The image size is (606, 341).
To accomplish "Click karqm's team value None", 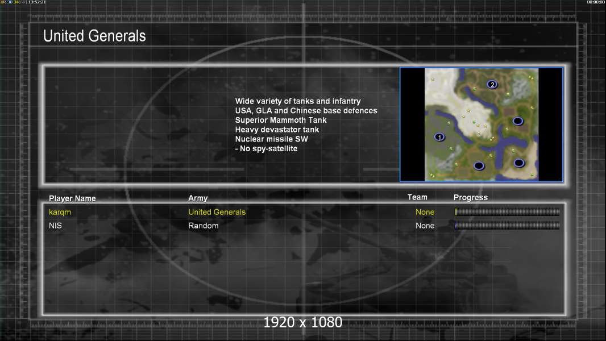I will [425, 212].
